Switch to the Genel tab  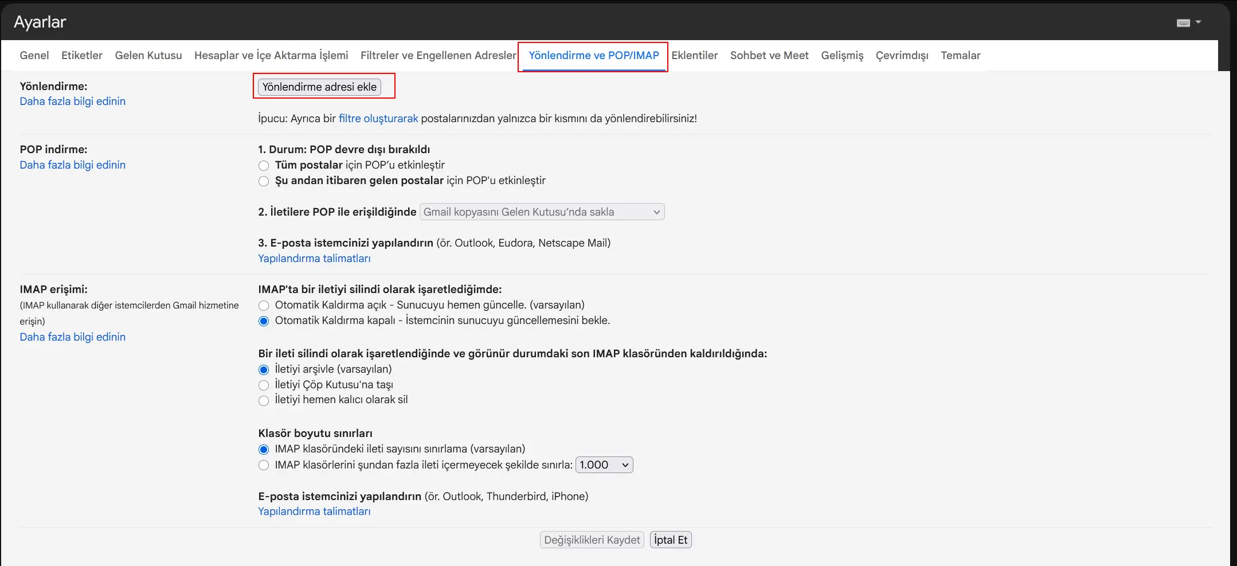pyautogui.click(x=34, y=55)
